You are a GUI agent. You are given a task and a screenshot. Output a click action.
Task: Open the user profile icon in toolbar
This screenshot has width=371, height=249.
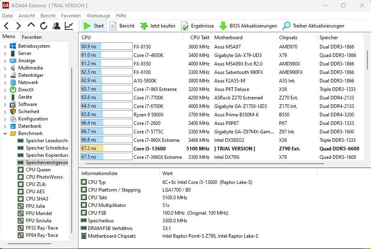coord(56,26)
